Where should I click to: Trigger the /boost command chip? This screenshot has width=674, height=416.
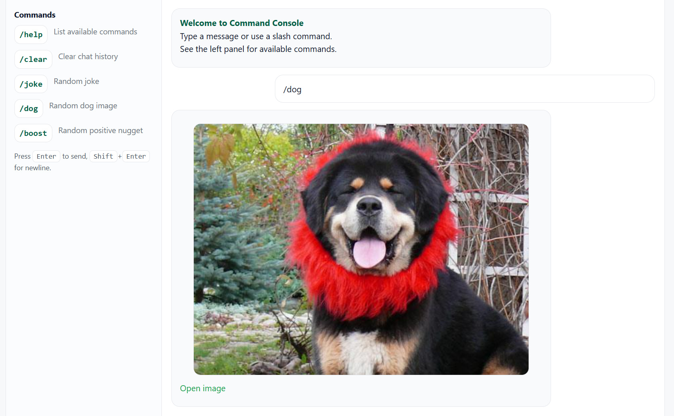coord(33,133)
